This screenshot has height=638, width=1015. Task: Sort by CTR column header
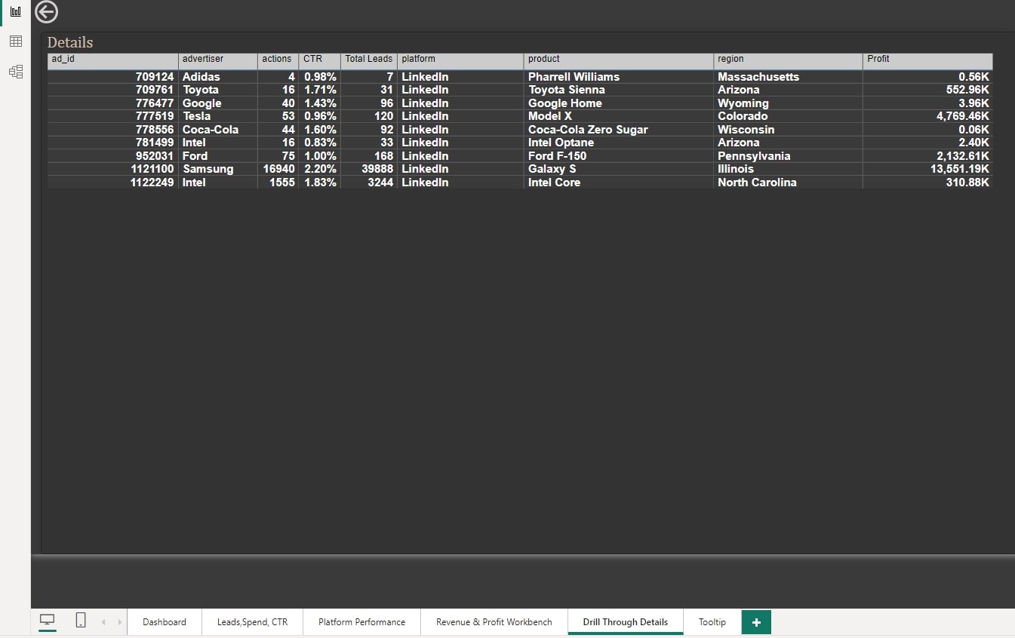coord(320,60)
